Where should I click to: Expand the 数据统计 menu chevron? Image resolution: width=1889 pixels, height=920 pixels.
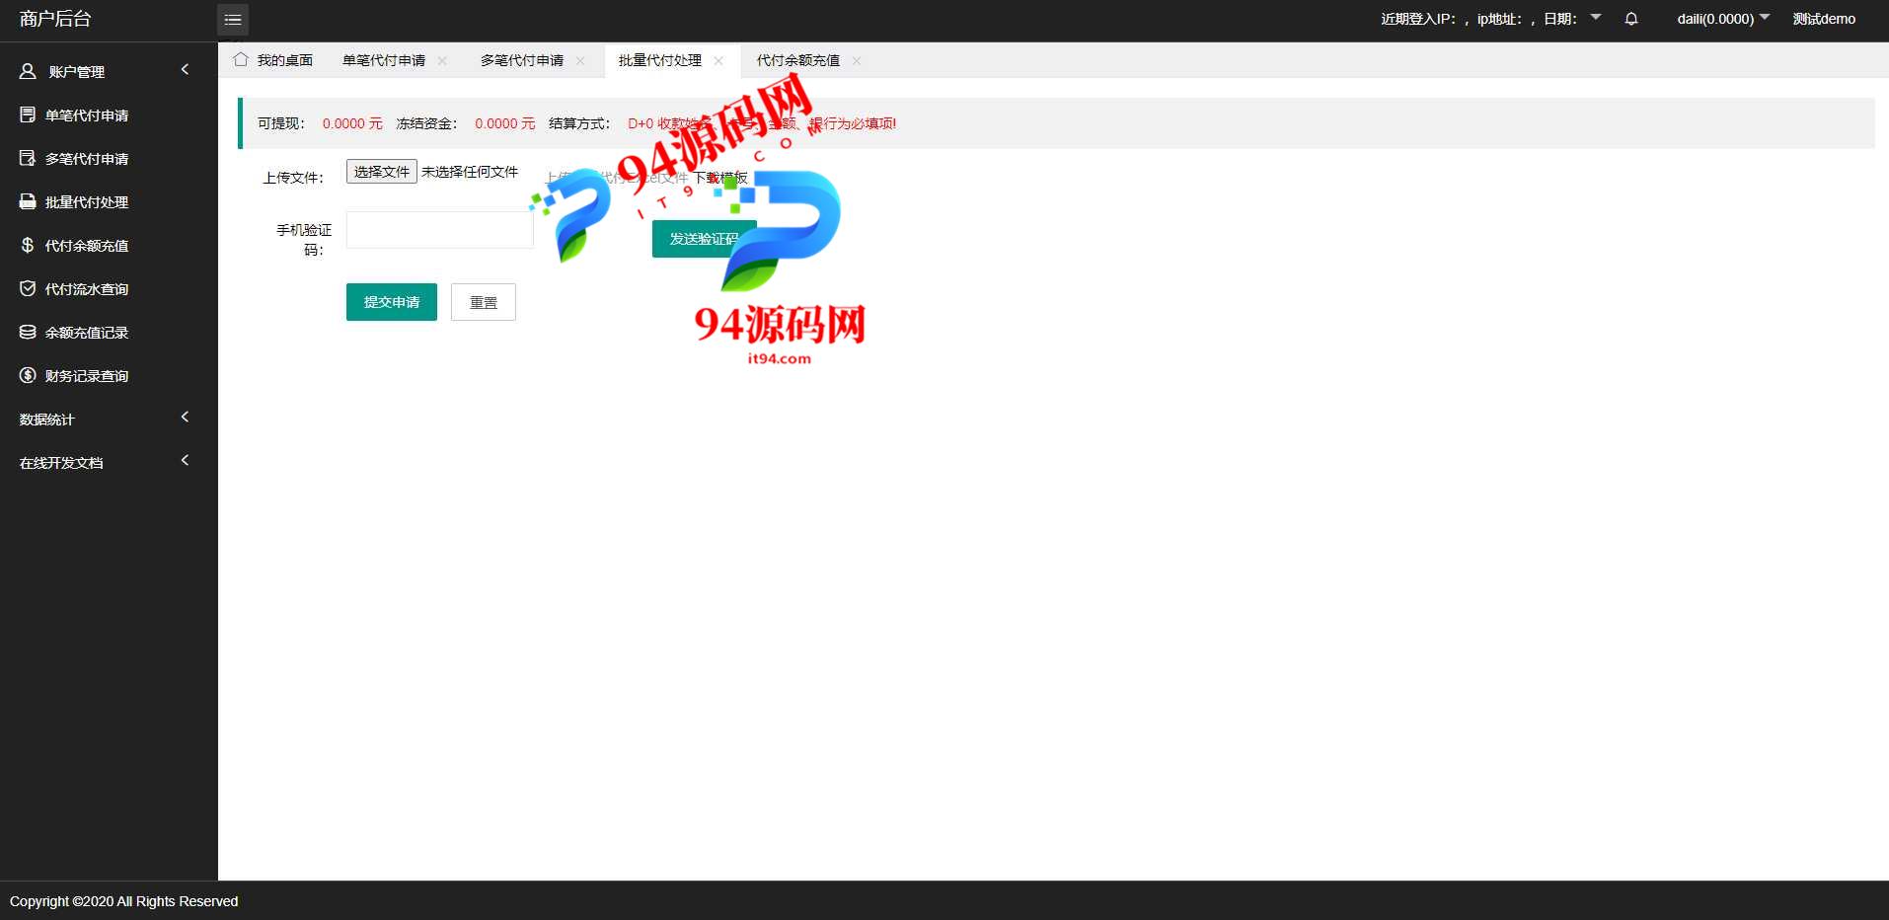click(185, 417)
